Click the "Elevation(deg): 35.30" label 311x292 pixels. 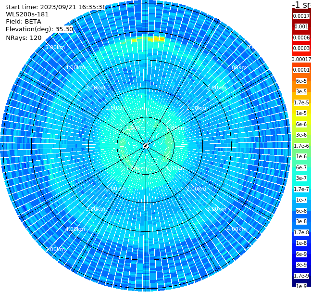coord(39,29)
